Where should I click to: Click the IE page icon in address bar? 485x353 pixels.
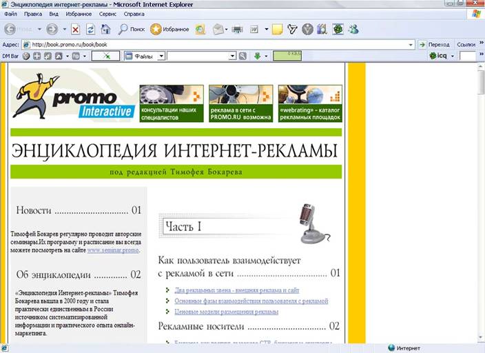click(27, 45)
